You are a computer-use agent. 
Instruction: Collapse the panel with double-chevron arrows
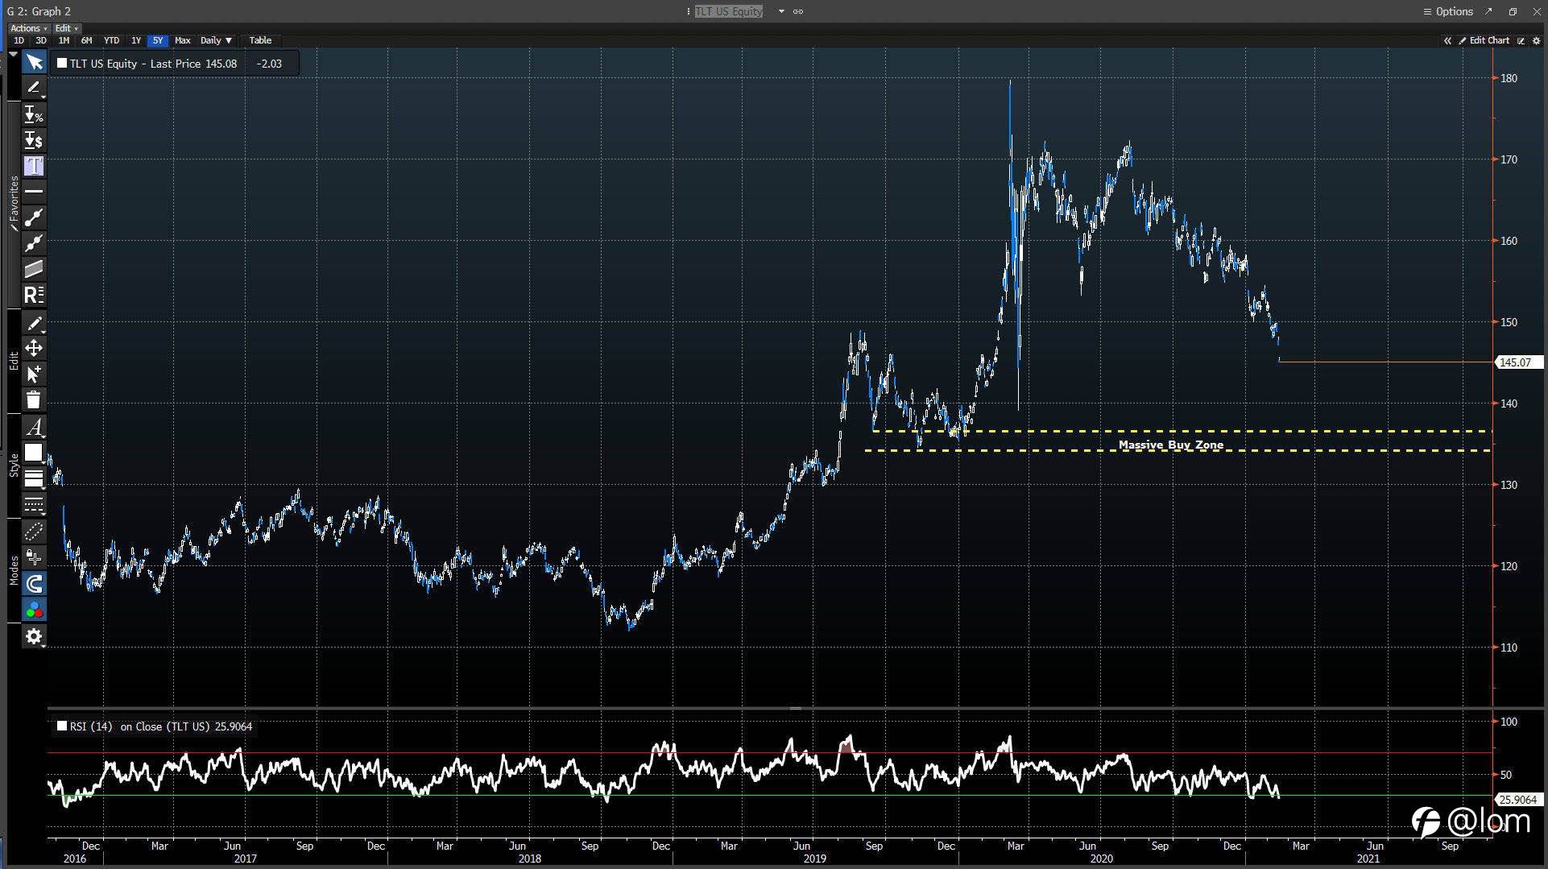(1447, 40)
